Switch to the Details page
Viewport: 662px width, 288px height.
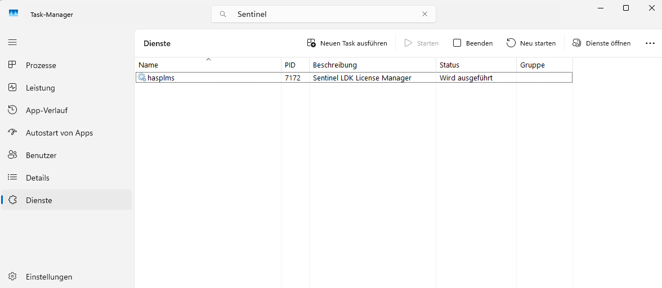(37, 178)
